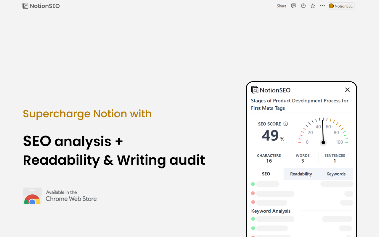This screenshot has height=237, width=379.
Task: Click the NotionSEO workspace logo icon
Action: [x=25, y=6]
